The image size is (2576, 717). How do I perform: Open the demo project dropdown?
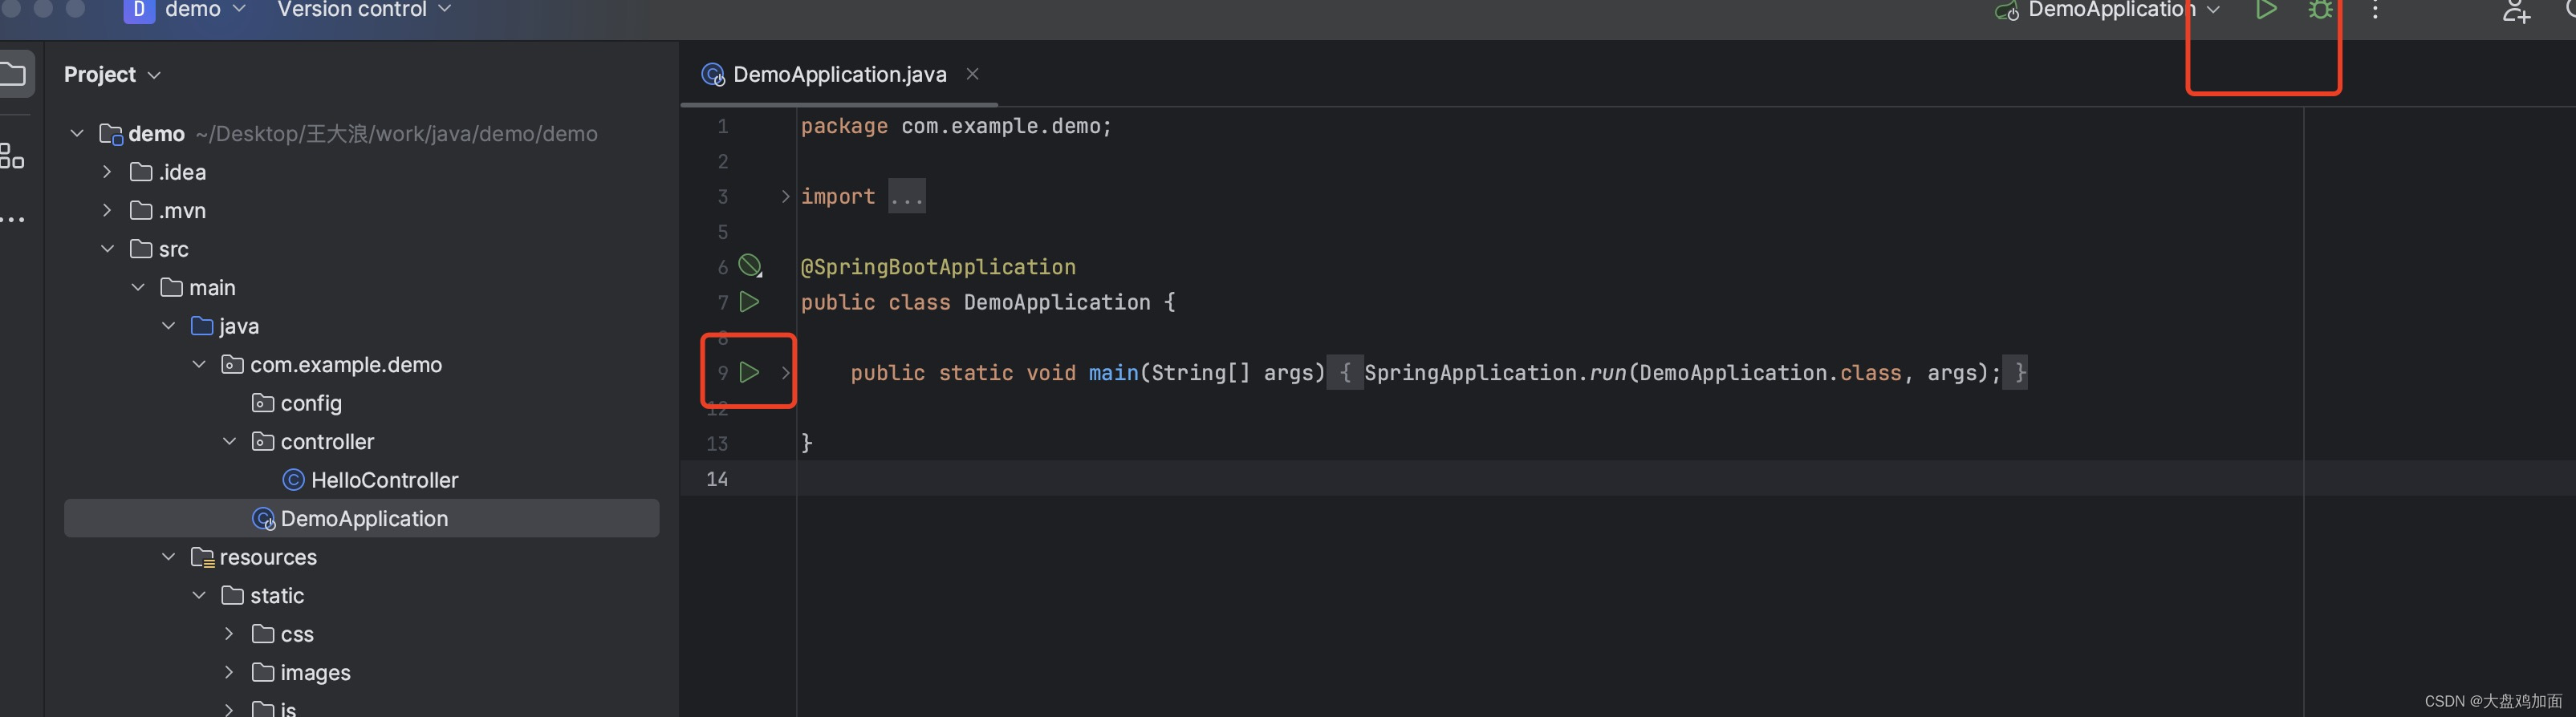[185, 10]
